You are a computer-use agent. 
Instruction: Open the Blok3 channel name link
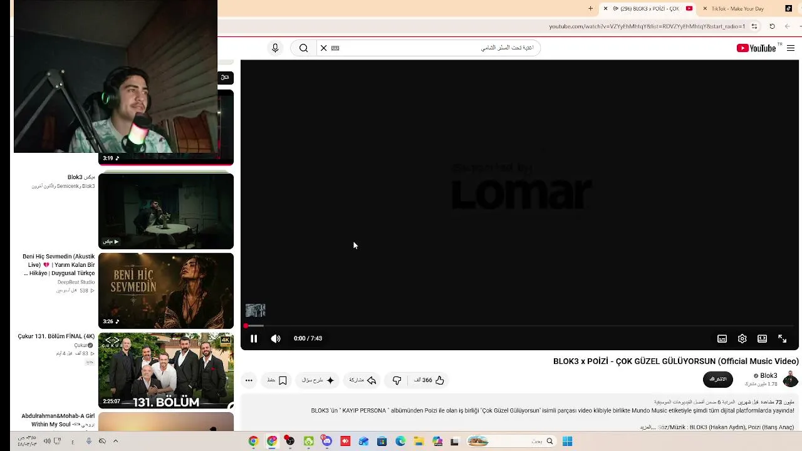(x=768, y=376)
